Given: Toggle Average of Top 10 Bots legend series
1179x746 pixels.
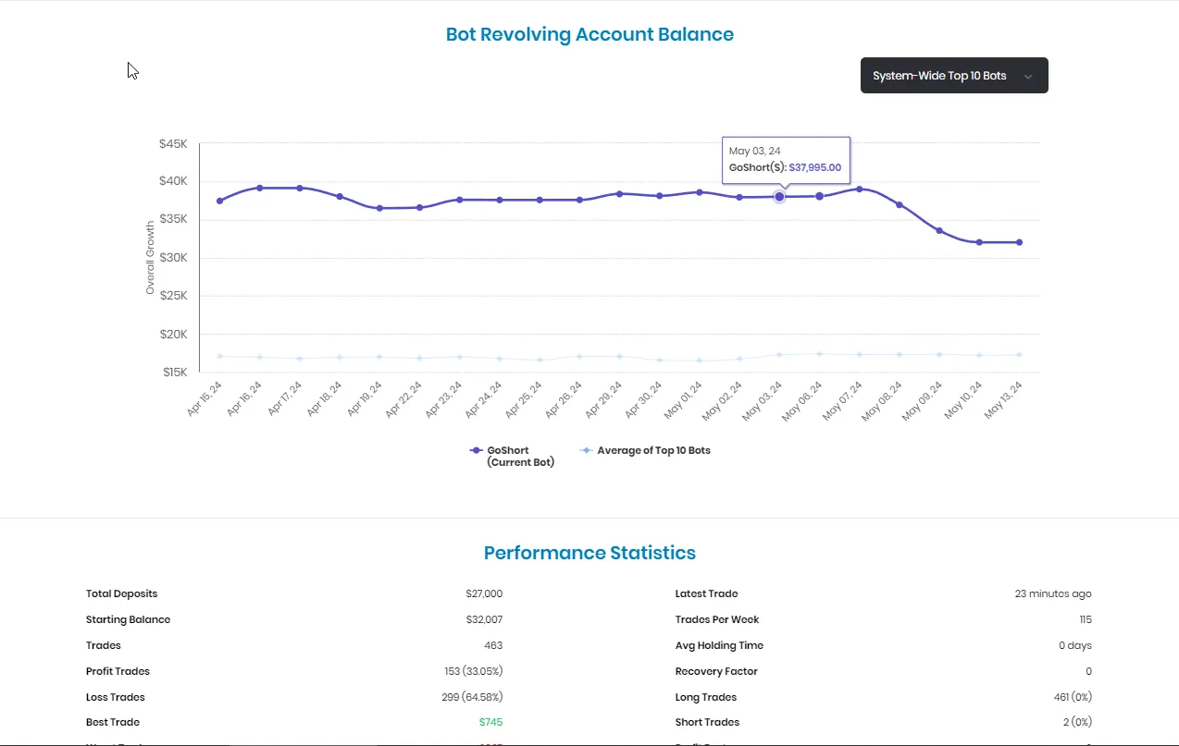Looking at the screenshot, I should [x=645, y=450].
